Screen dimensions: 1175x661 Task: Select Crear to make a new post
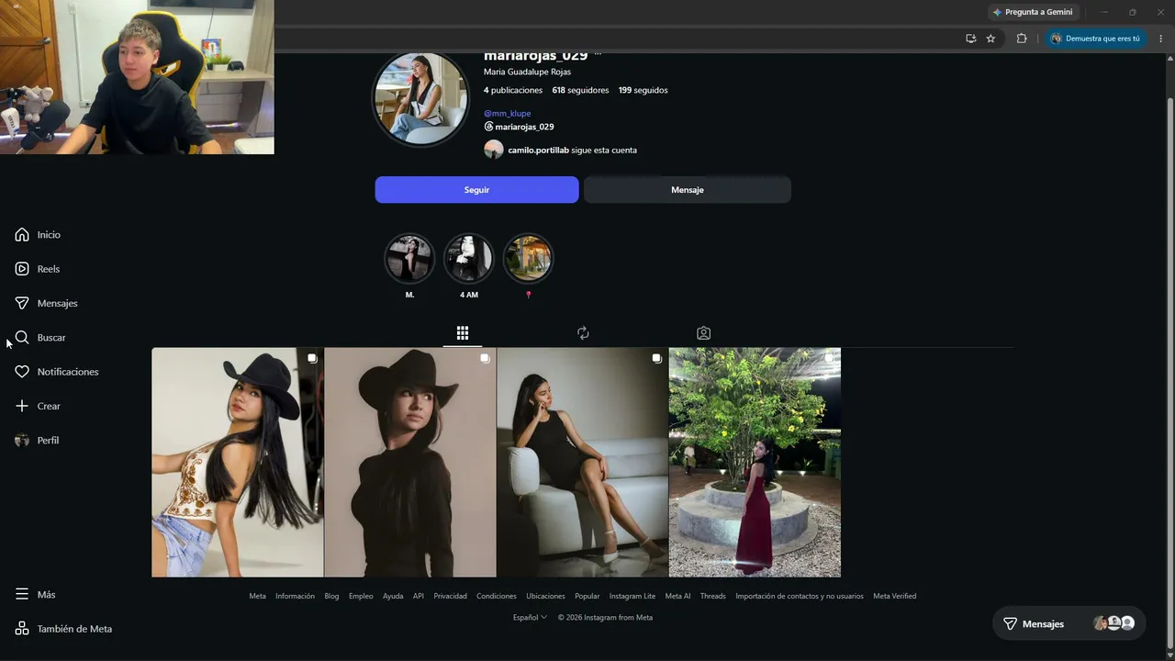[x=38, y=406]
